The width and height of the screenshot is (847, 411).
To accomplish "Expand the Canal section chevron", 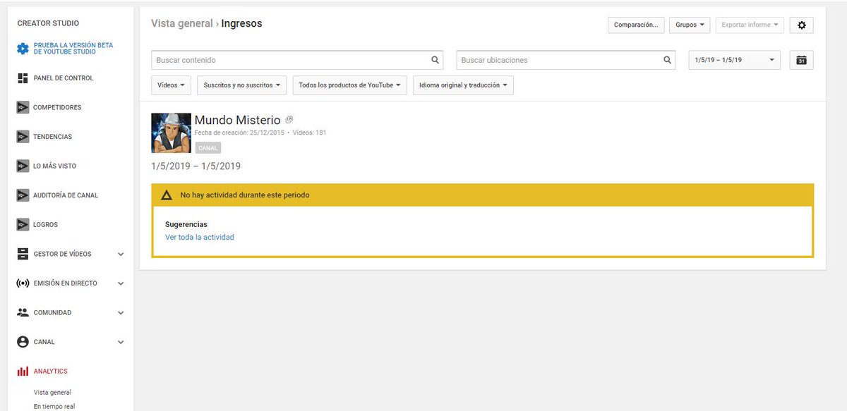I will [121, 343].
